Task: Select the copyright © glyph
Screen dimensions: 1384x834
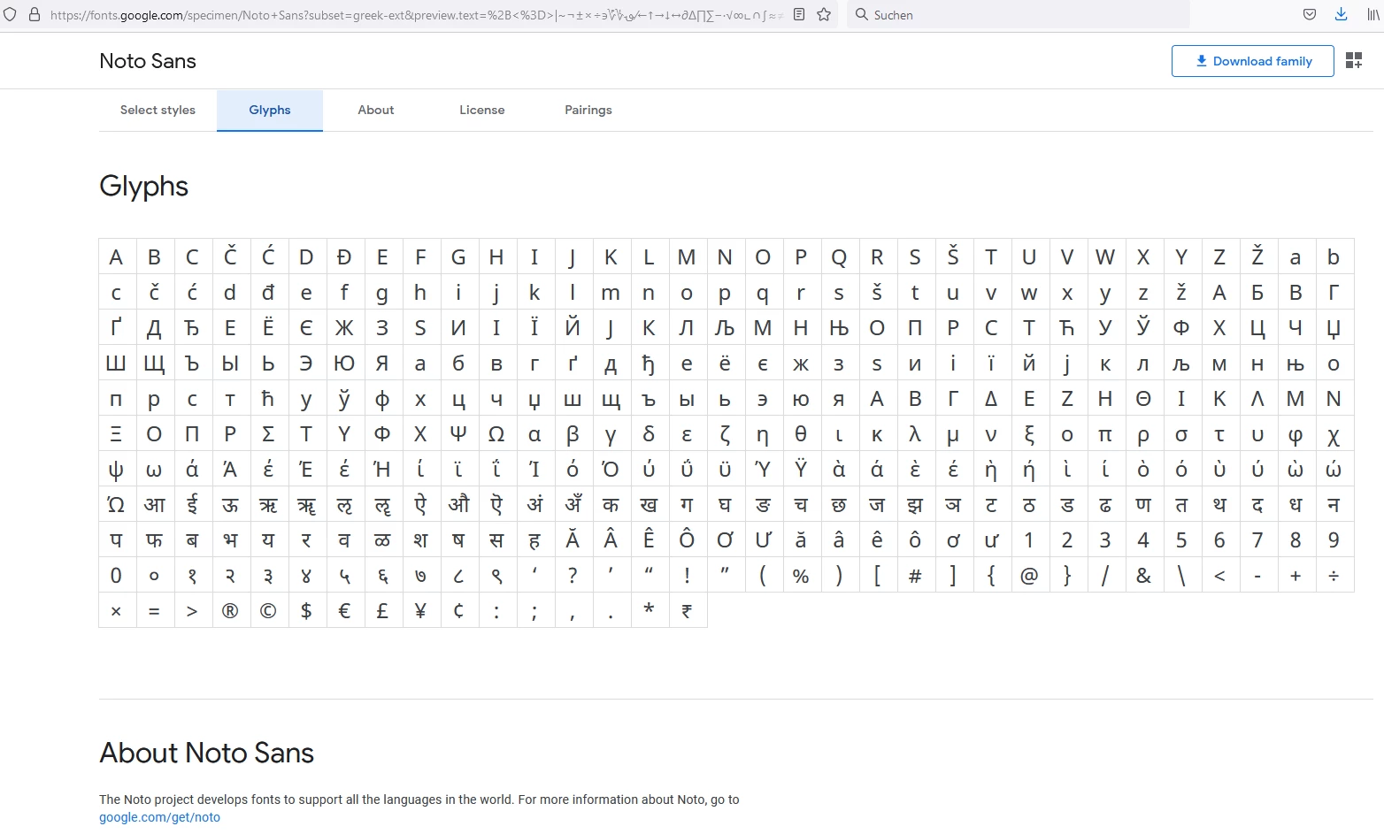Action: (x=268, y=611)
